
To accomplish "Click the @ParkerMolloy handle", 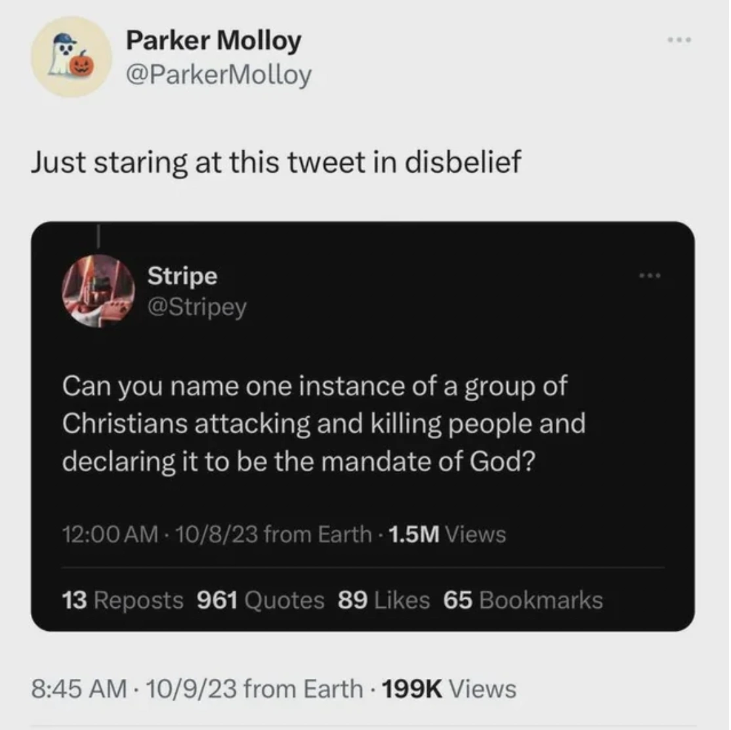I will click(x=219, y=75).
